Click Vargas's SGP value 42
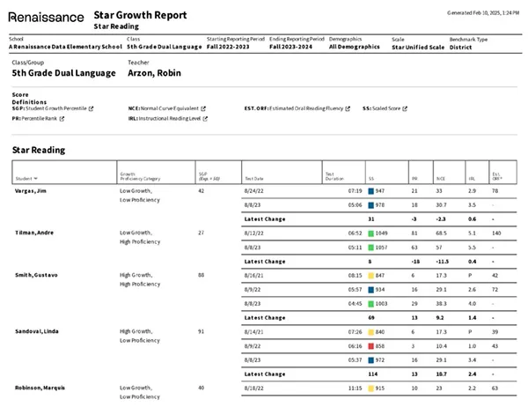The height and width of the screenshot is (407, 528). 201,191
